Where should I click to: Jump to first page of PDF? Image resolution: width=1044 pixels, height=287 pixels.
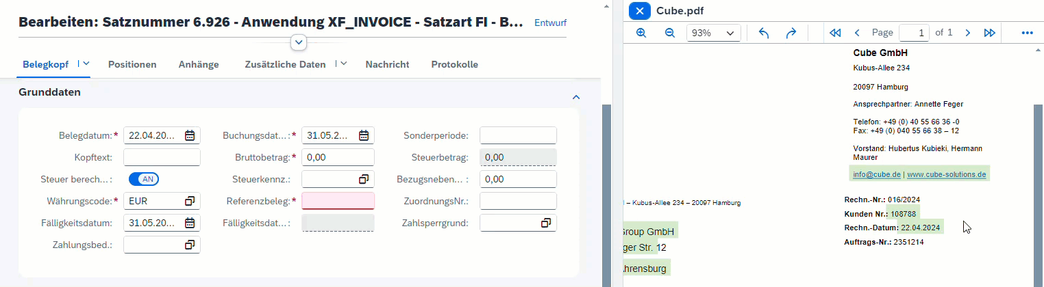[834, 33]
